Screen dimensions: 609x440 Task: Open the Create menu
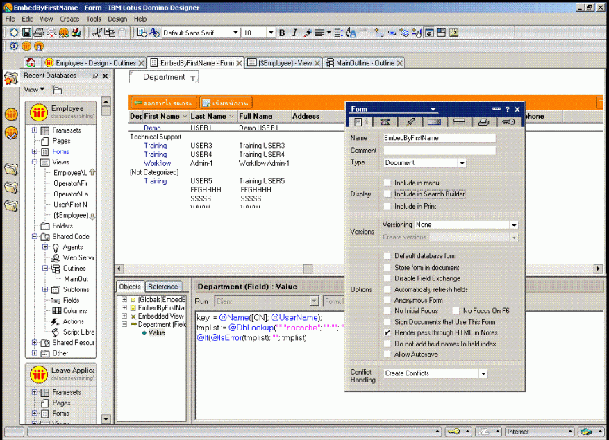69,19
